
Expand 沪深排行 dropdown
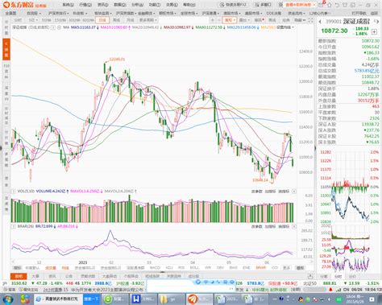coord(58,13)
